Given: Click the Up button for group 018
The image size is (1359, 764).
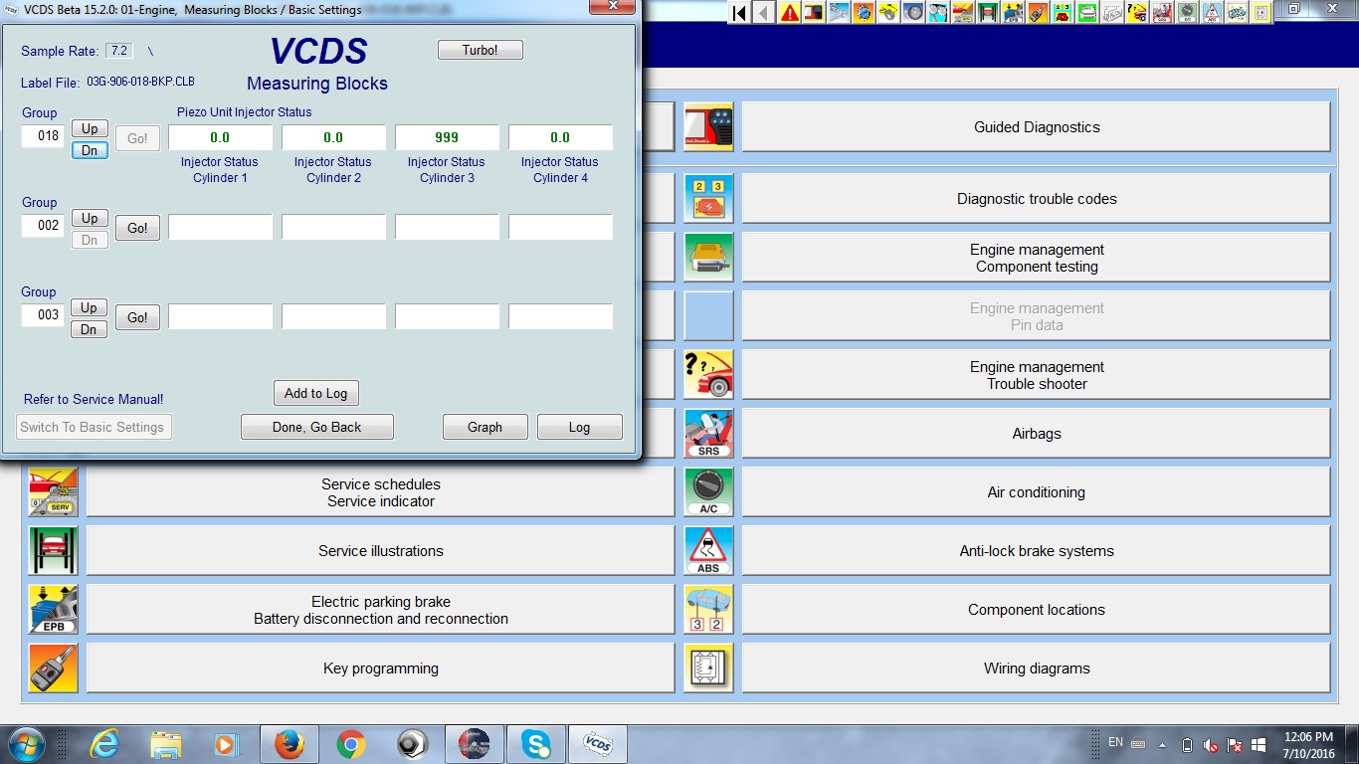Looking at the screenshot, I should click(90, 128).
